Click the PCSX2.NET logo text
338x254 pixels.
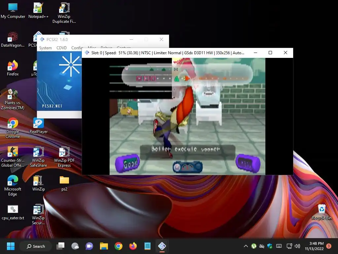(x=52, y=106)
